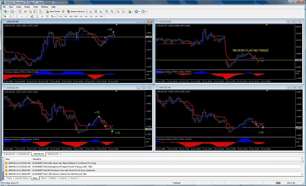Toggle the Navigator panel icon

click(30, 12)
